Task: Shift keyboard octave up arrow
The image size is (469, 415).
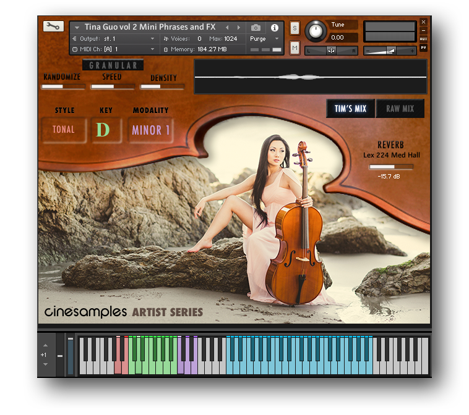Action: (45, 345)
